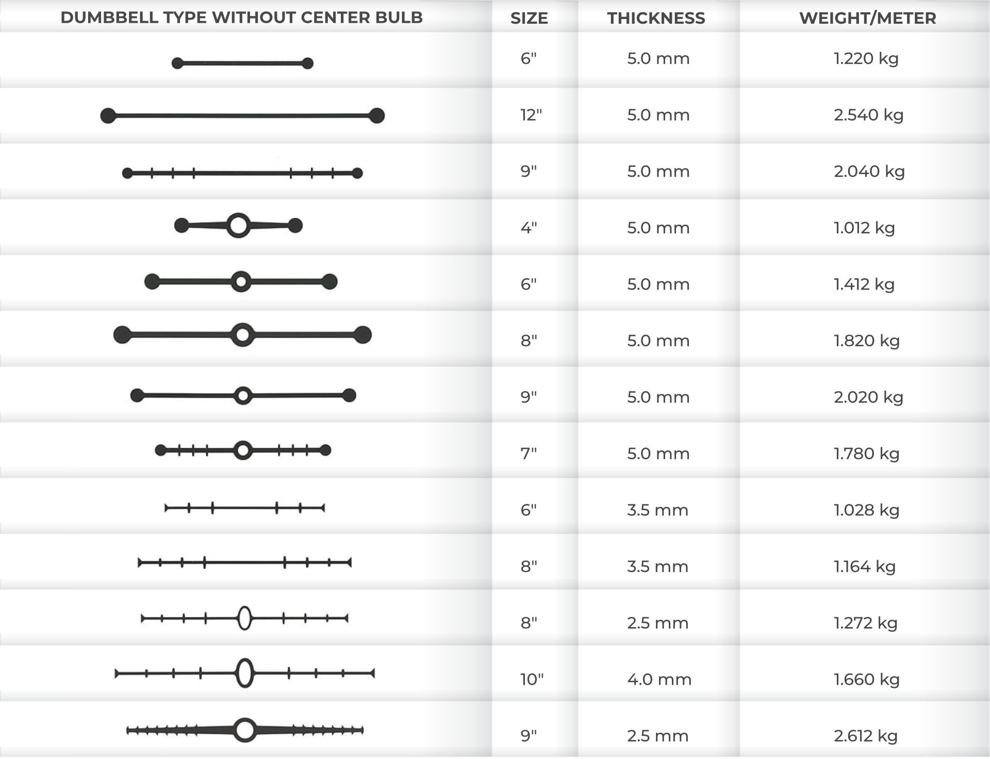Viewport: 990px width, 759px height.
Task: Click the SIZE column header
Action: pos(529,18)
